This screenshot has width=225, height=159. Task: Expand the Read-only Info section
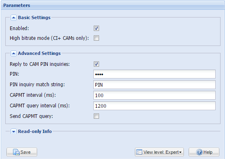(x=13, y=131)
